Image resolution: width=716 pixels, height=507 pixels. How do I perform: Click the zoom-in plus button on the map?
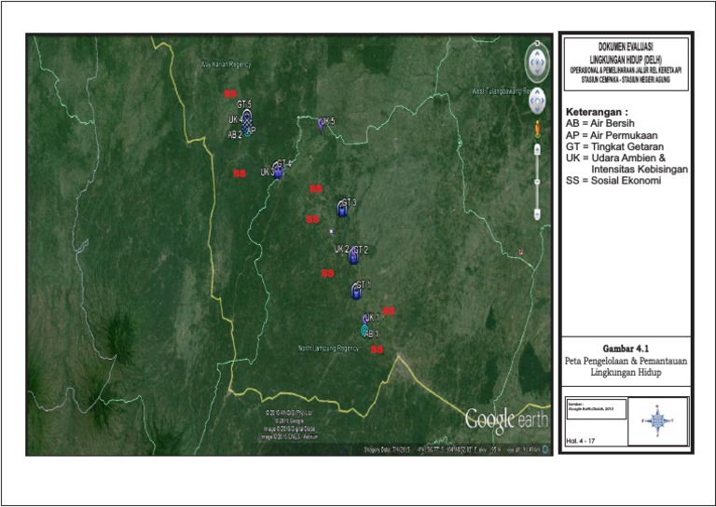click(x=537, y=148)
